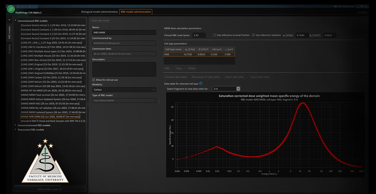This screenshot has width=376, height=194.
Task: Click Copy... under the cell type table
Action: point(180,68)
